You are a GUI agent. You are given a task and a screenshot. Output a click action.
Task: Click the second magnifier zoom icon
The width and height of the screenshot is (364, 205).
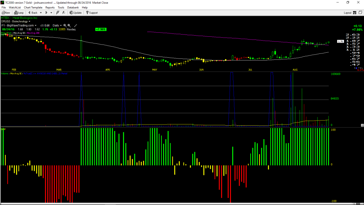[69, 26]
